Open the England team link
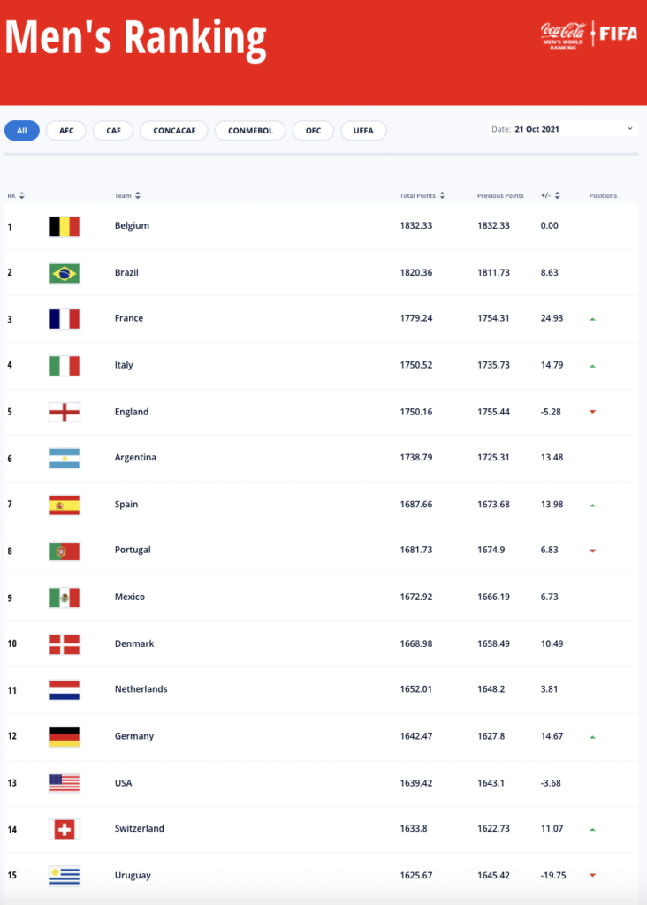The image size is (647, 905). click(132, 412)
